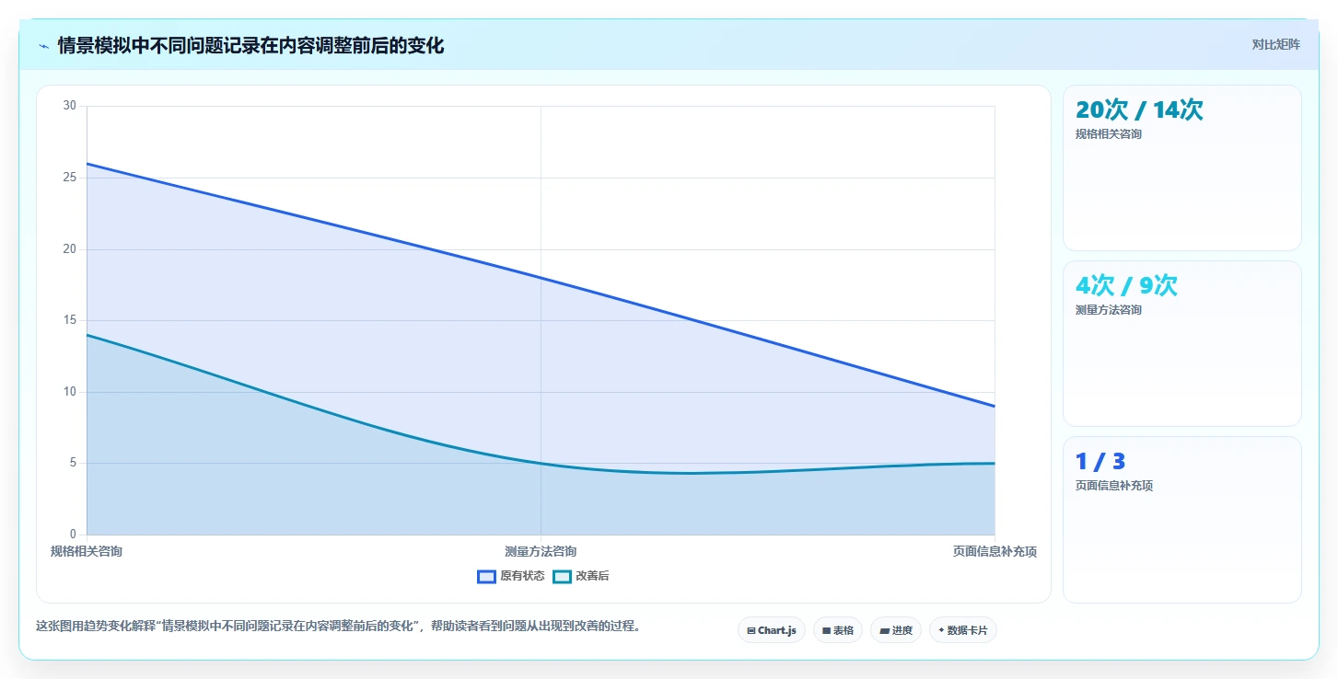Image resolution: width=1338 pixels, height=679 pixels.
Task: Click the 改善后 line start point at 14
Action: 87,335
